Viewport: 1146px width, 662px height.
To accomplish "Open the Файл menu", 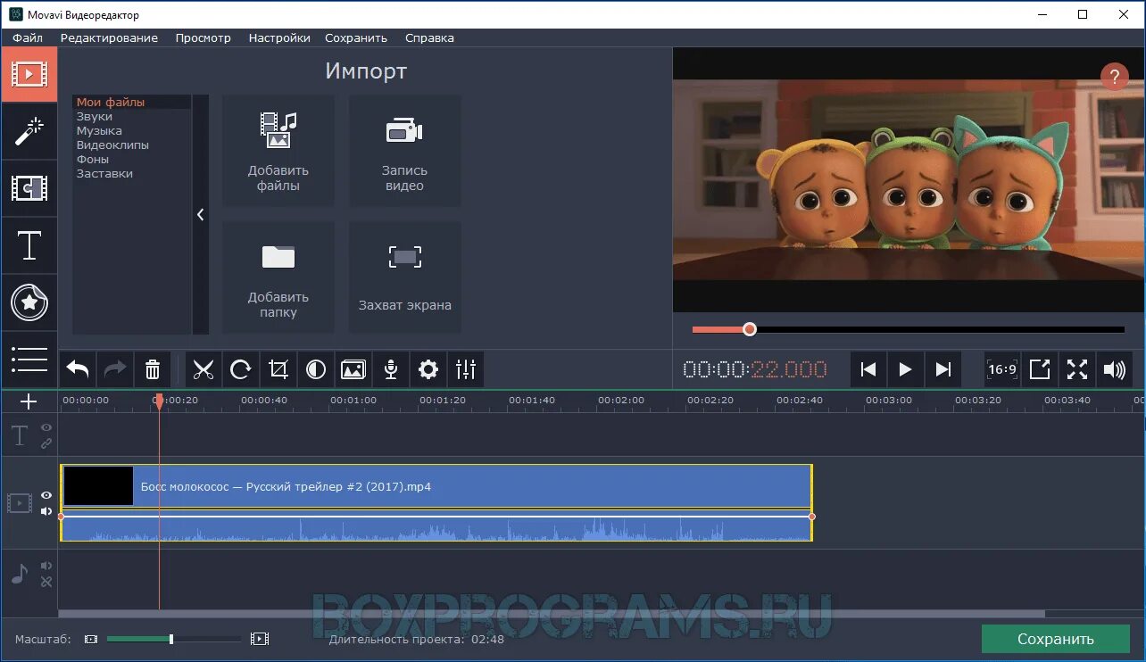I will tap(28, 37).
